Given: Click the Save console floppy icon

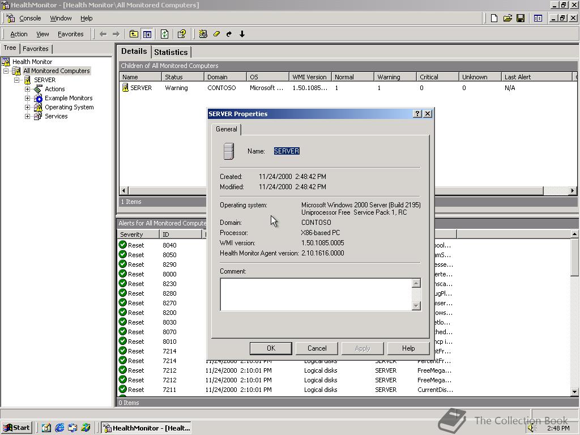Looking at the screenshot, I should [x=521, y=18].
